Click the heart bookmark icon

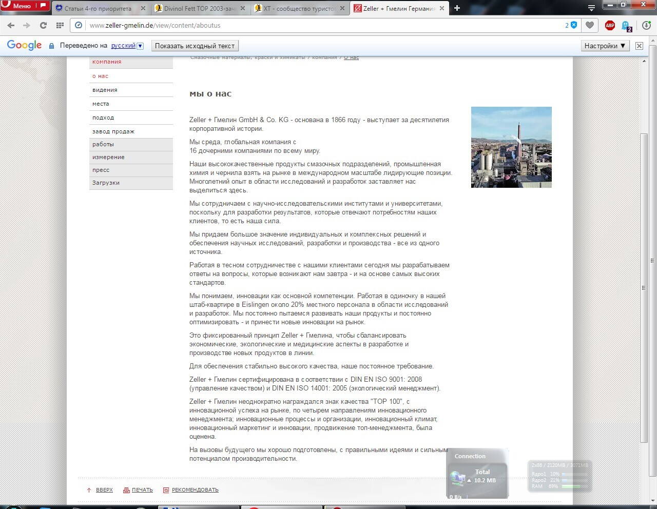click(590, 25)
